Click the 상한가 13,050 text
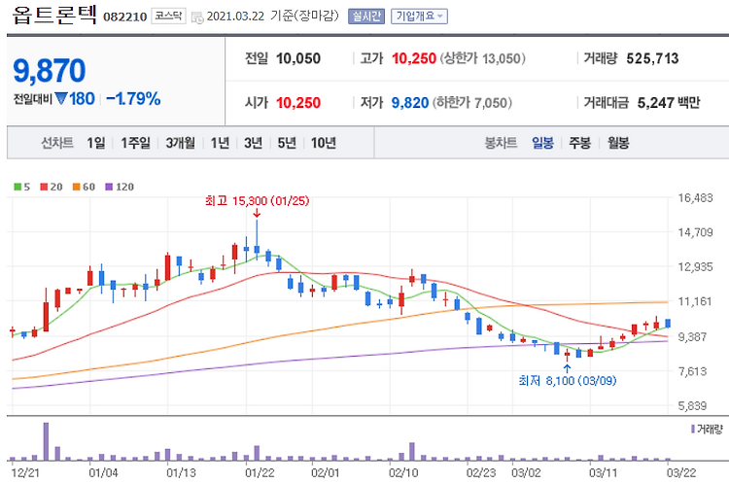This screenshot has width=729, height=483. click(482, 58)
